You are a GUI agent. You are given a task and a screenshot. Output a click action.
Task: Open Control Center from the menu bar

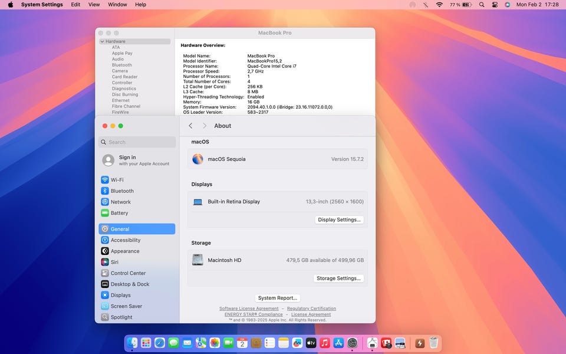(x=495, y=5)
